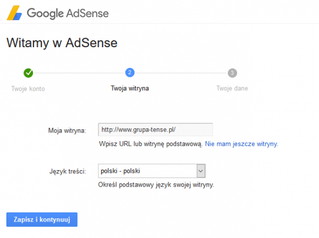Click the progress line between steps 1 and 2

coord(79,73)
